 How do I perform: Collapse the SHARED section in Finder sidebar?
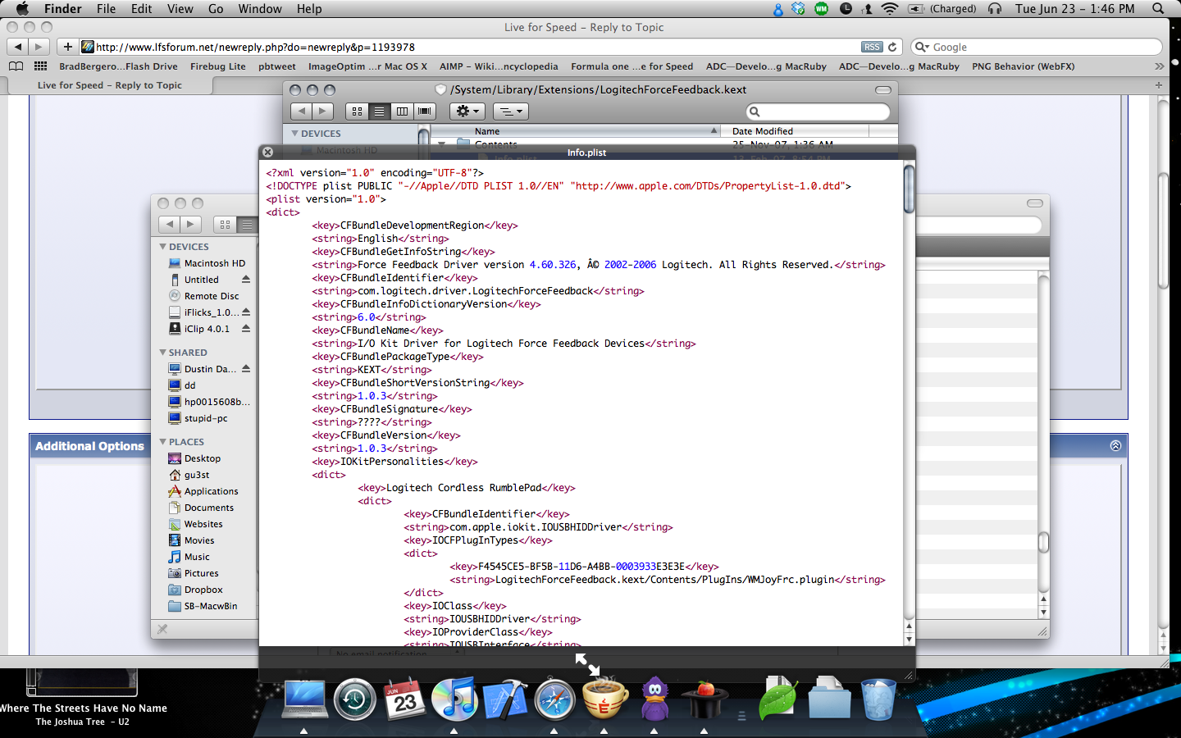(162, 353)
